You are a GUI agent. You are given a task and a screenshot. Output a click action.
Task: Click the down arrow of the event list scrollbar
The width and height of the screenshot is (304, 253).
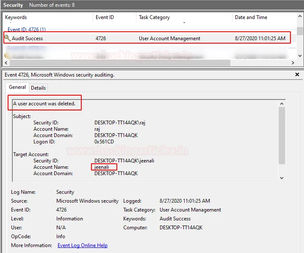(x=300, y=56)
